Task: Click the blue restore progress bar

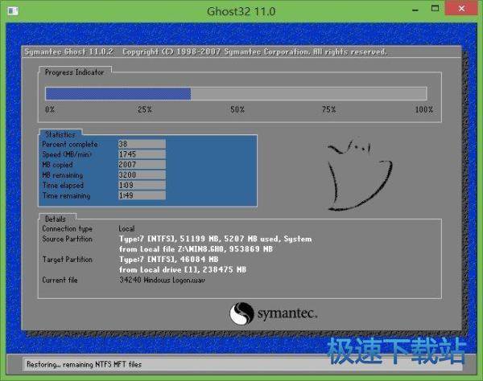Action: 236,93
